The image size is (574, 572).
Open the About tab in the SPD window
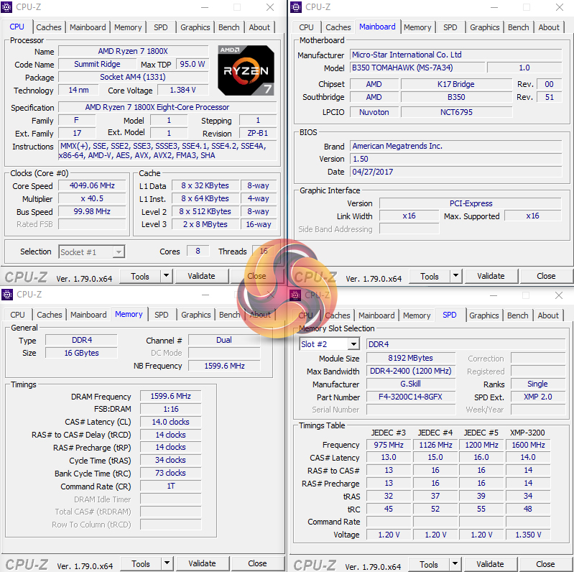548,315
